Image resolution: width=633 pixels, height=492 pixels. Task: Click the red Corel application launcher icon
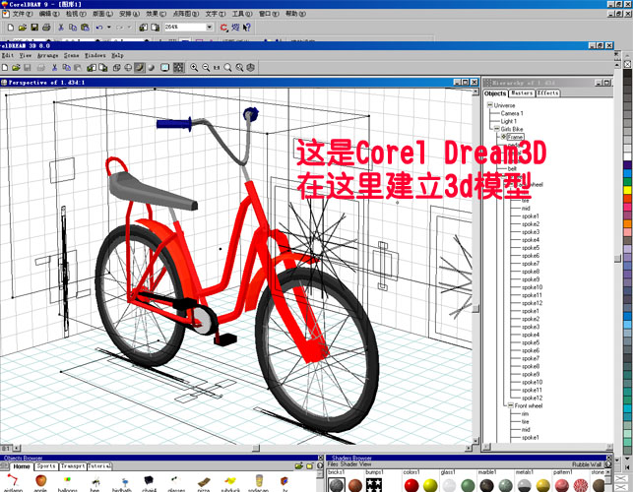tap(224, 28)
